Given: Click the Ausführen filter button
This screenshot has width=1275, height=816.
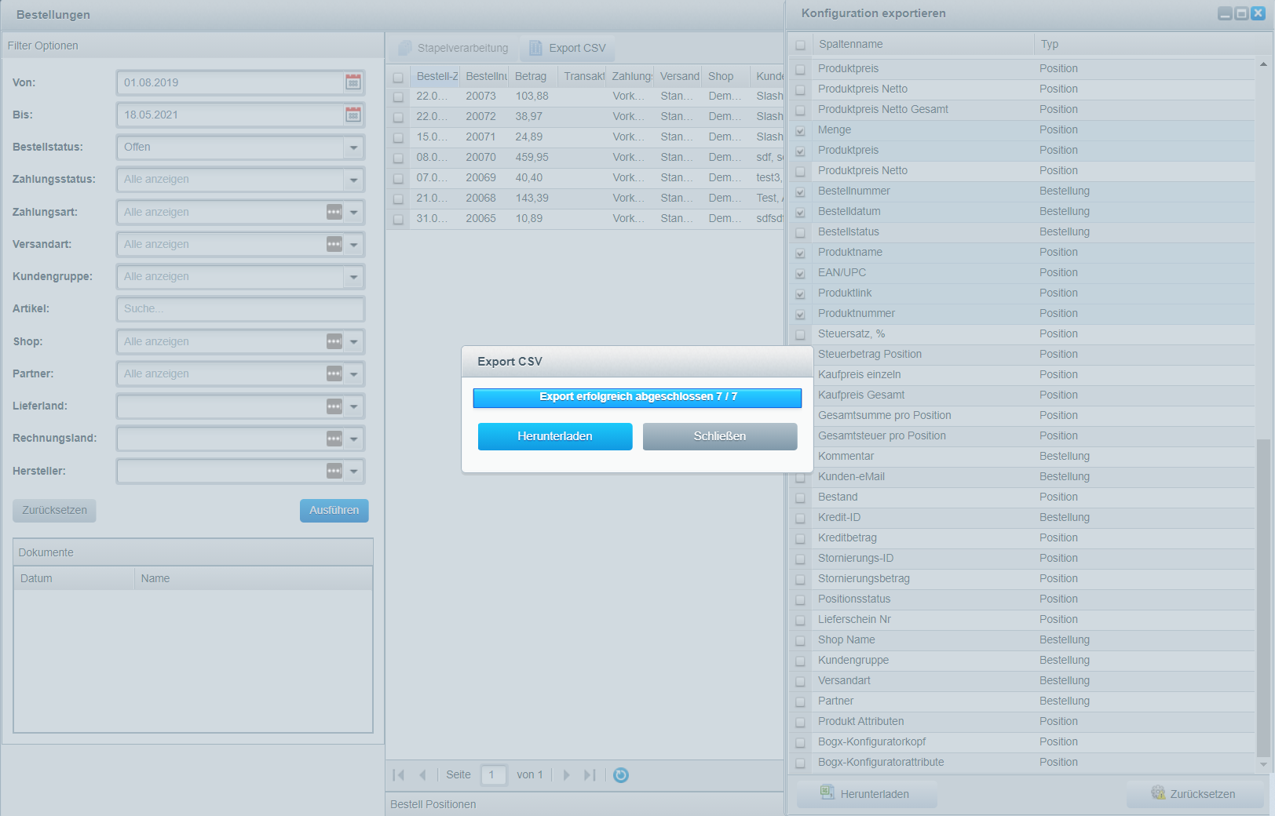Looking at the screenshot, I should point(334,510).
